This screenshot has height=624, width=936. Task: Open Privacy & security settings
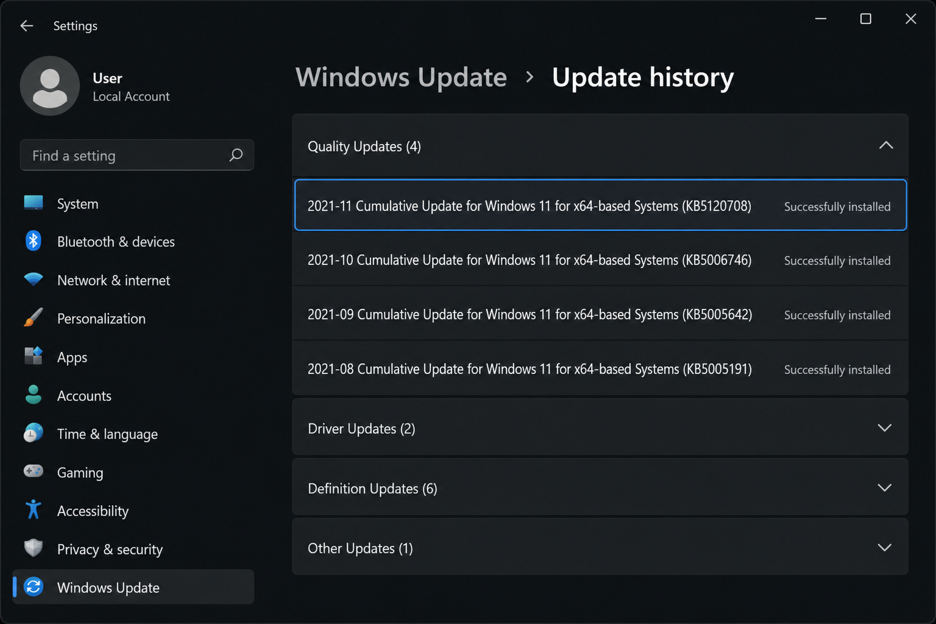(133, 549)
